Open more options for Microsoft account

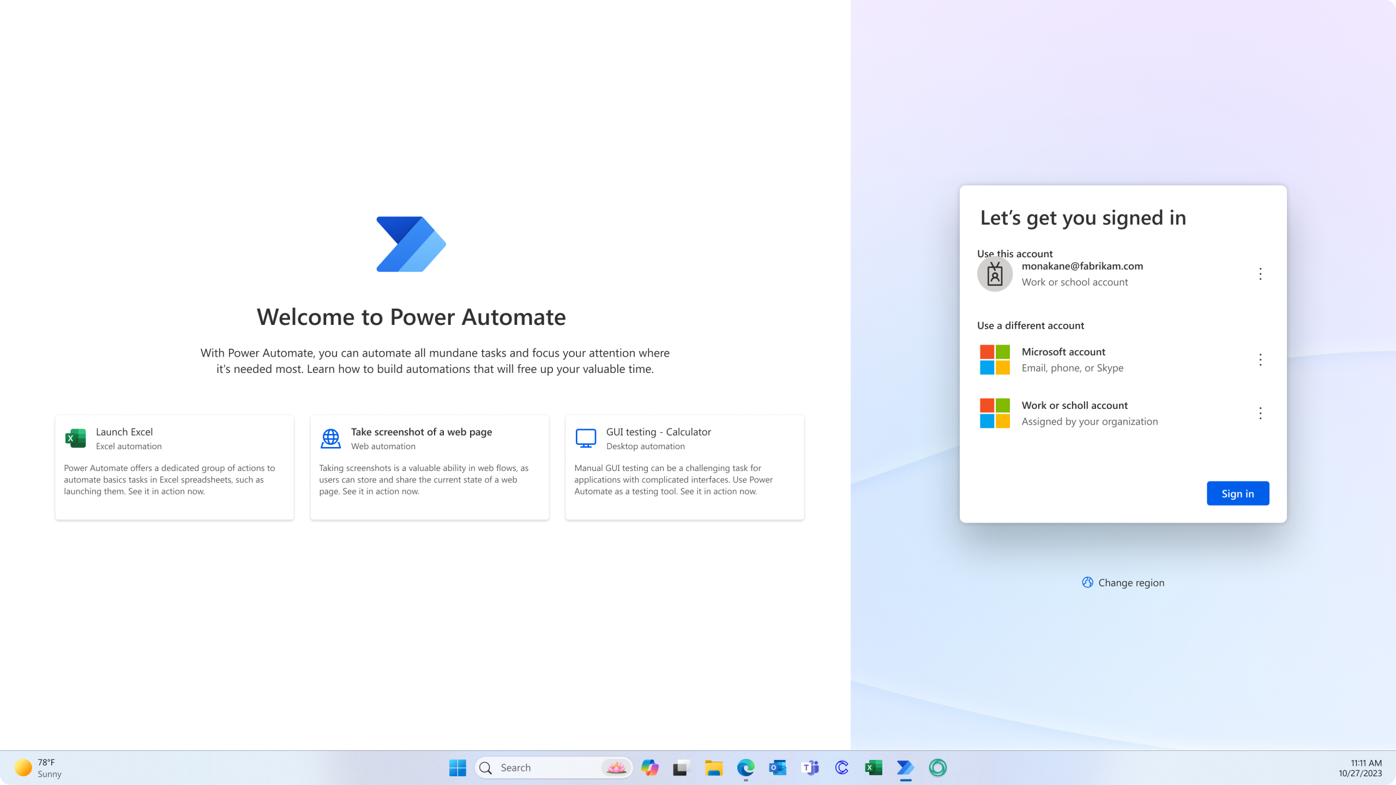(x=1260, y=360)
